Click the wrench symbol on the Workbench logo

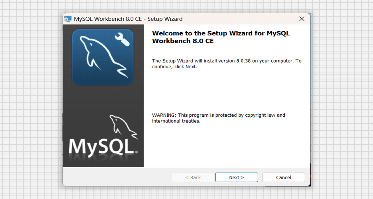tap(122, 39)
